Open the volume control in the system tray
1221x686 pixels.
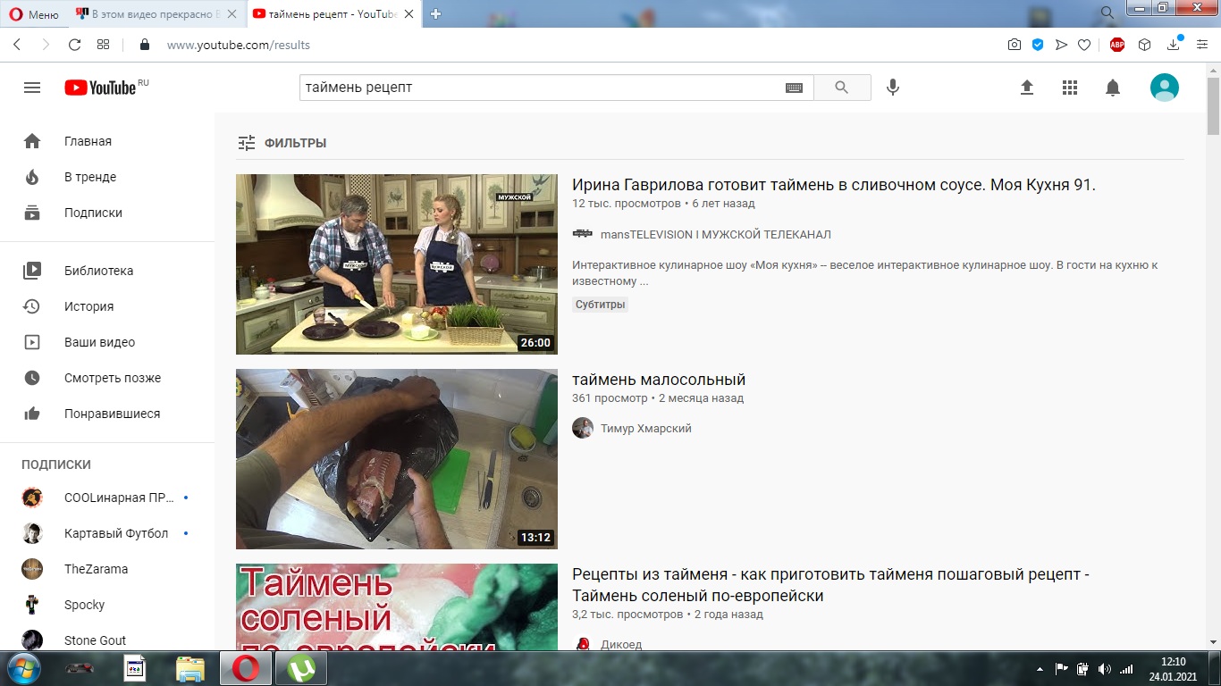(1104, 669)
